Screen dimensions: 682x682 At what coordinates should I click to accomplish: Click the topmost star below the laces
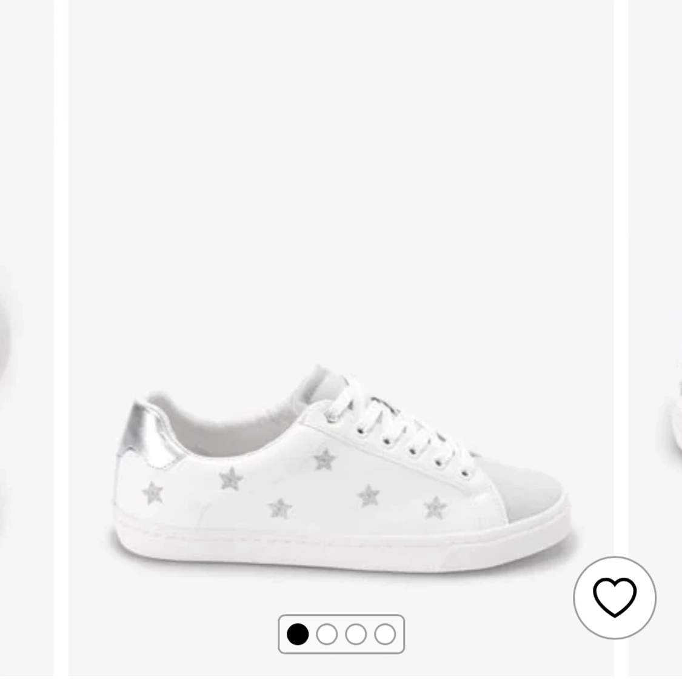coord(325,460)
